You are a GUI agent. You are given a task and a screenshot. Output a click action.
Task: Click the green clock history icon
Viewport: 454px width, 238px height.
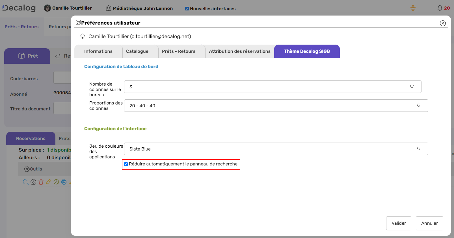click(56, 182)
